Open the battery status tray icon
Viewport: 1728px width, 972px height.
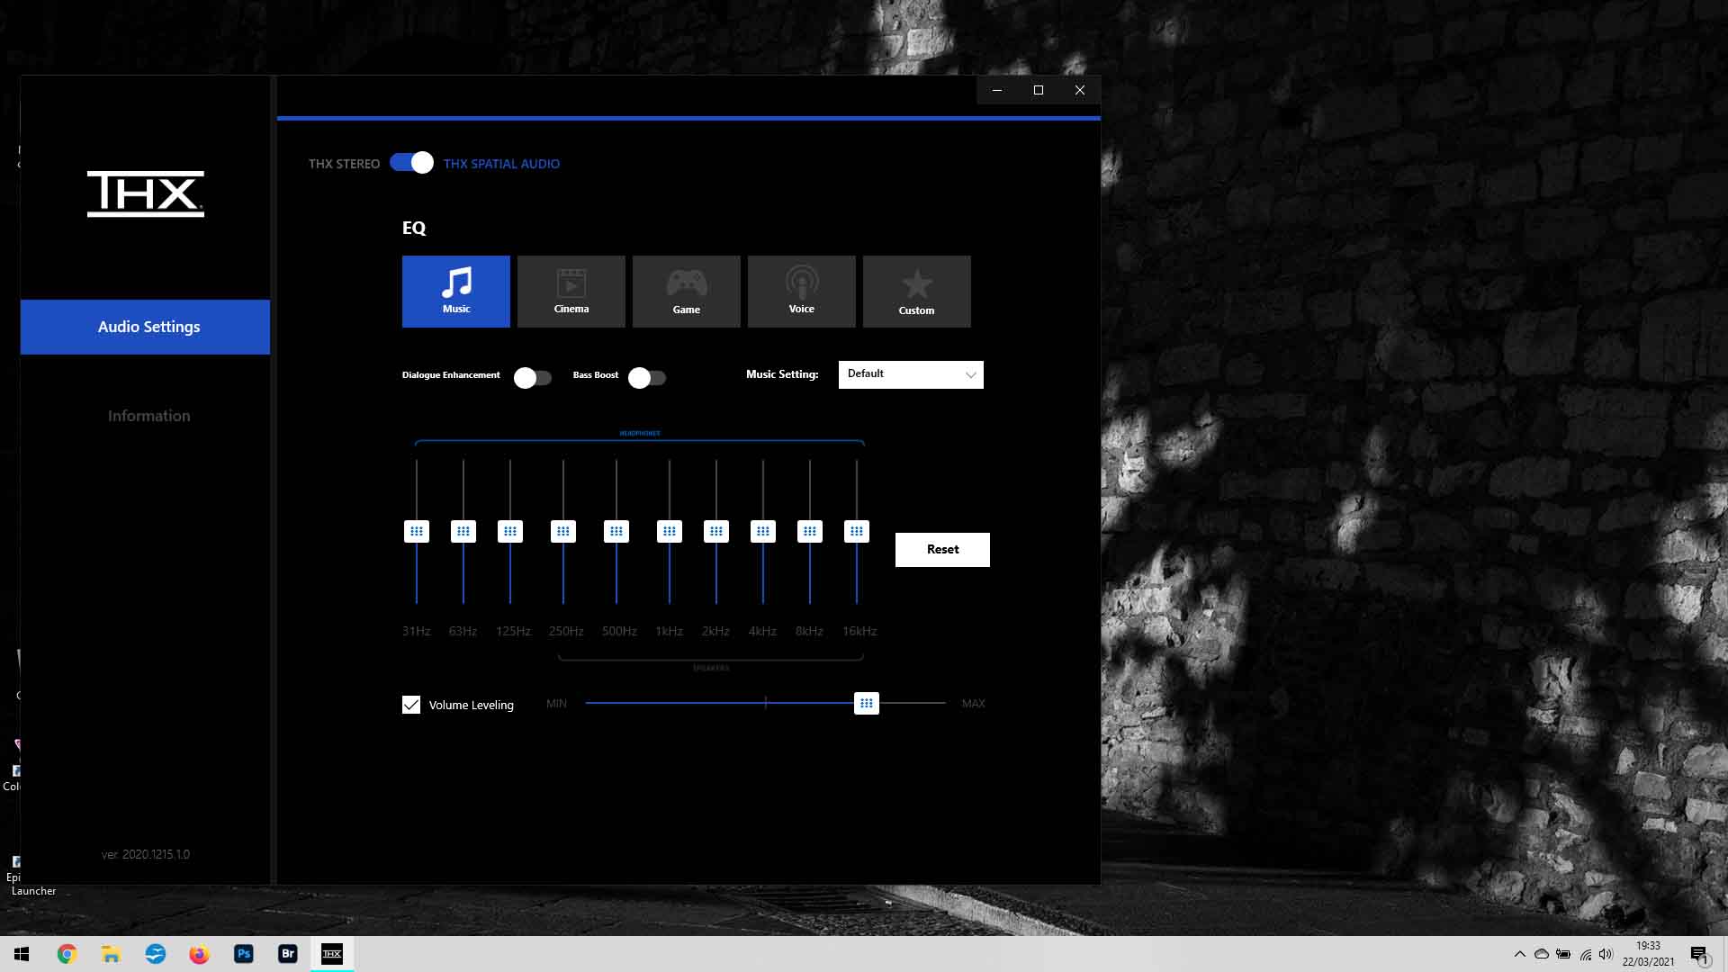tap(1563, 954)
